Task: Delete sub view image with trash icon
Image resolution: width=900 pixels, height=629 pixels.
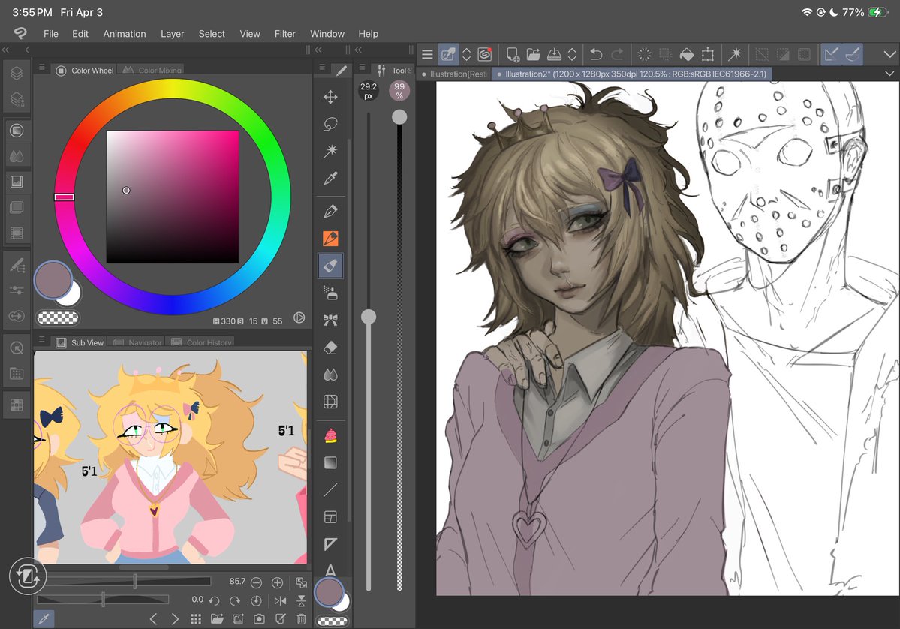Action: [x=301, y=619]
